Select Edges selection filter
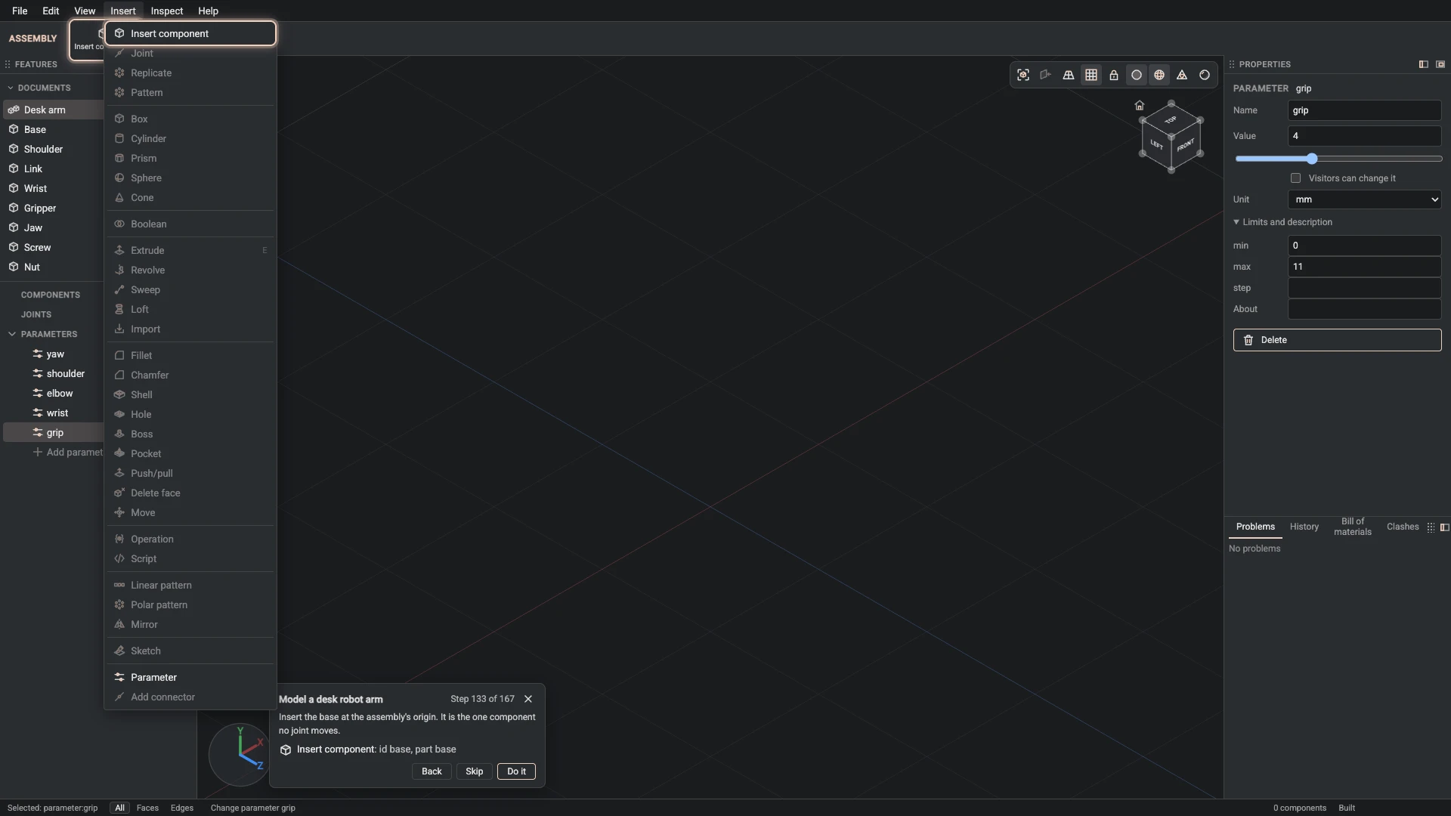This screenshot has width=1451, height=816. (x=182, y=808)
